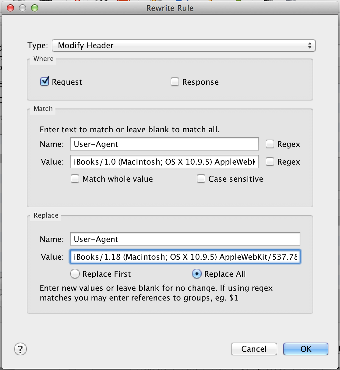Select the Replace All radio button

pyautogui.click(x=197, y=274)
